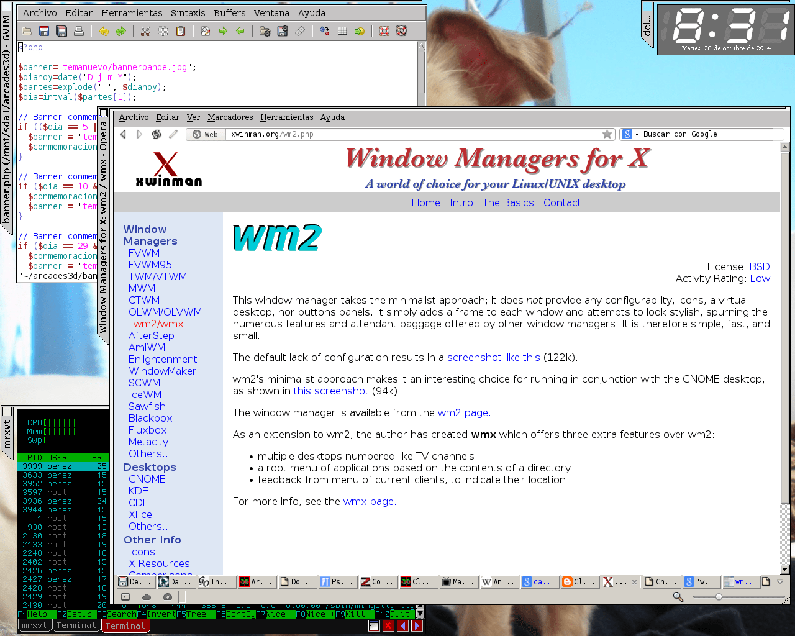The image size is (795, 636).
Task: Click GVim find next green arrow
Action: pos(223,31)
